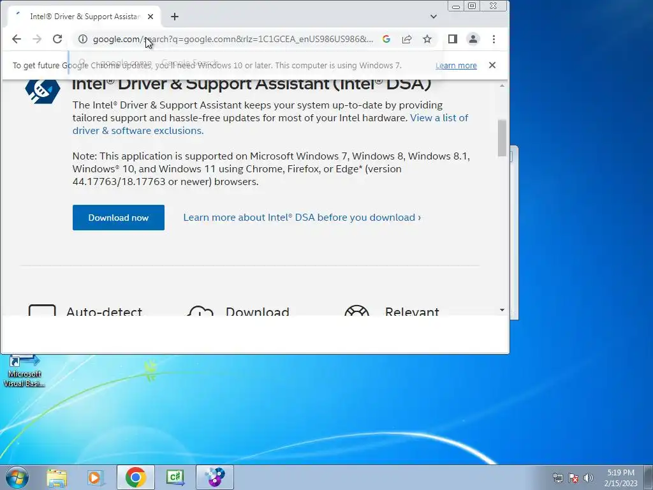Click in the address bar URL field

(x=233, y=39)
